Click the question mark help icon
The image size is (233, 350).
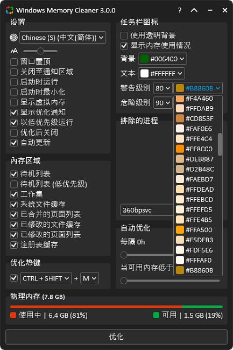pyautogui.click(x=180, y=10)
